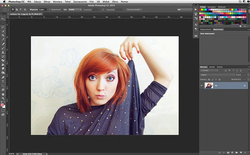This screenshot has height=155, width=250.
Task: Click the foreground pink color swatch
Action: [x=2, y=105]
